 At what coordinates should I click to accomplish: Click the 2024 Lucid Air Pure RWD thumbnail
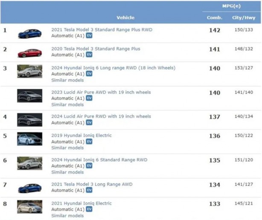[x=29, y=119]
